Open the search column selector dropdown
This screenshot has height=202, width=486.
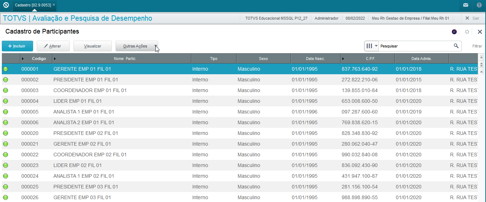pos(372,46)
